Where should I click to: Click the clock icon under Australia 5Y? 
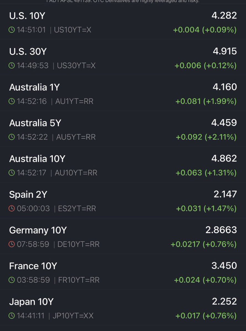12,137
